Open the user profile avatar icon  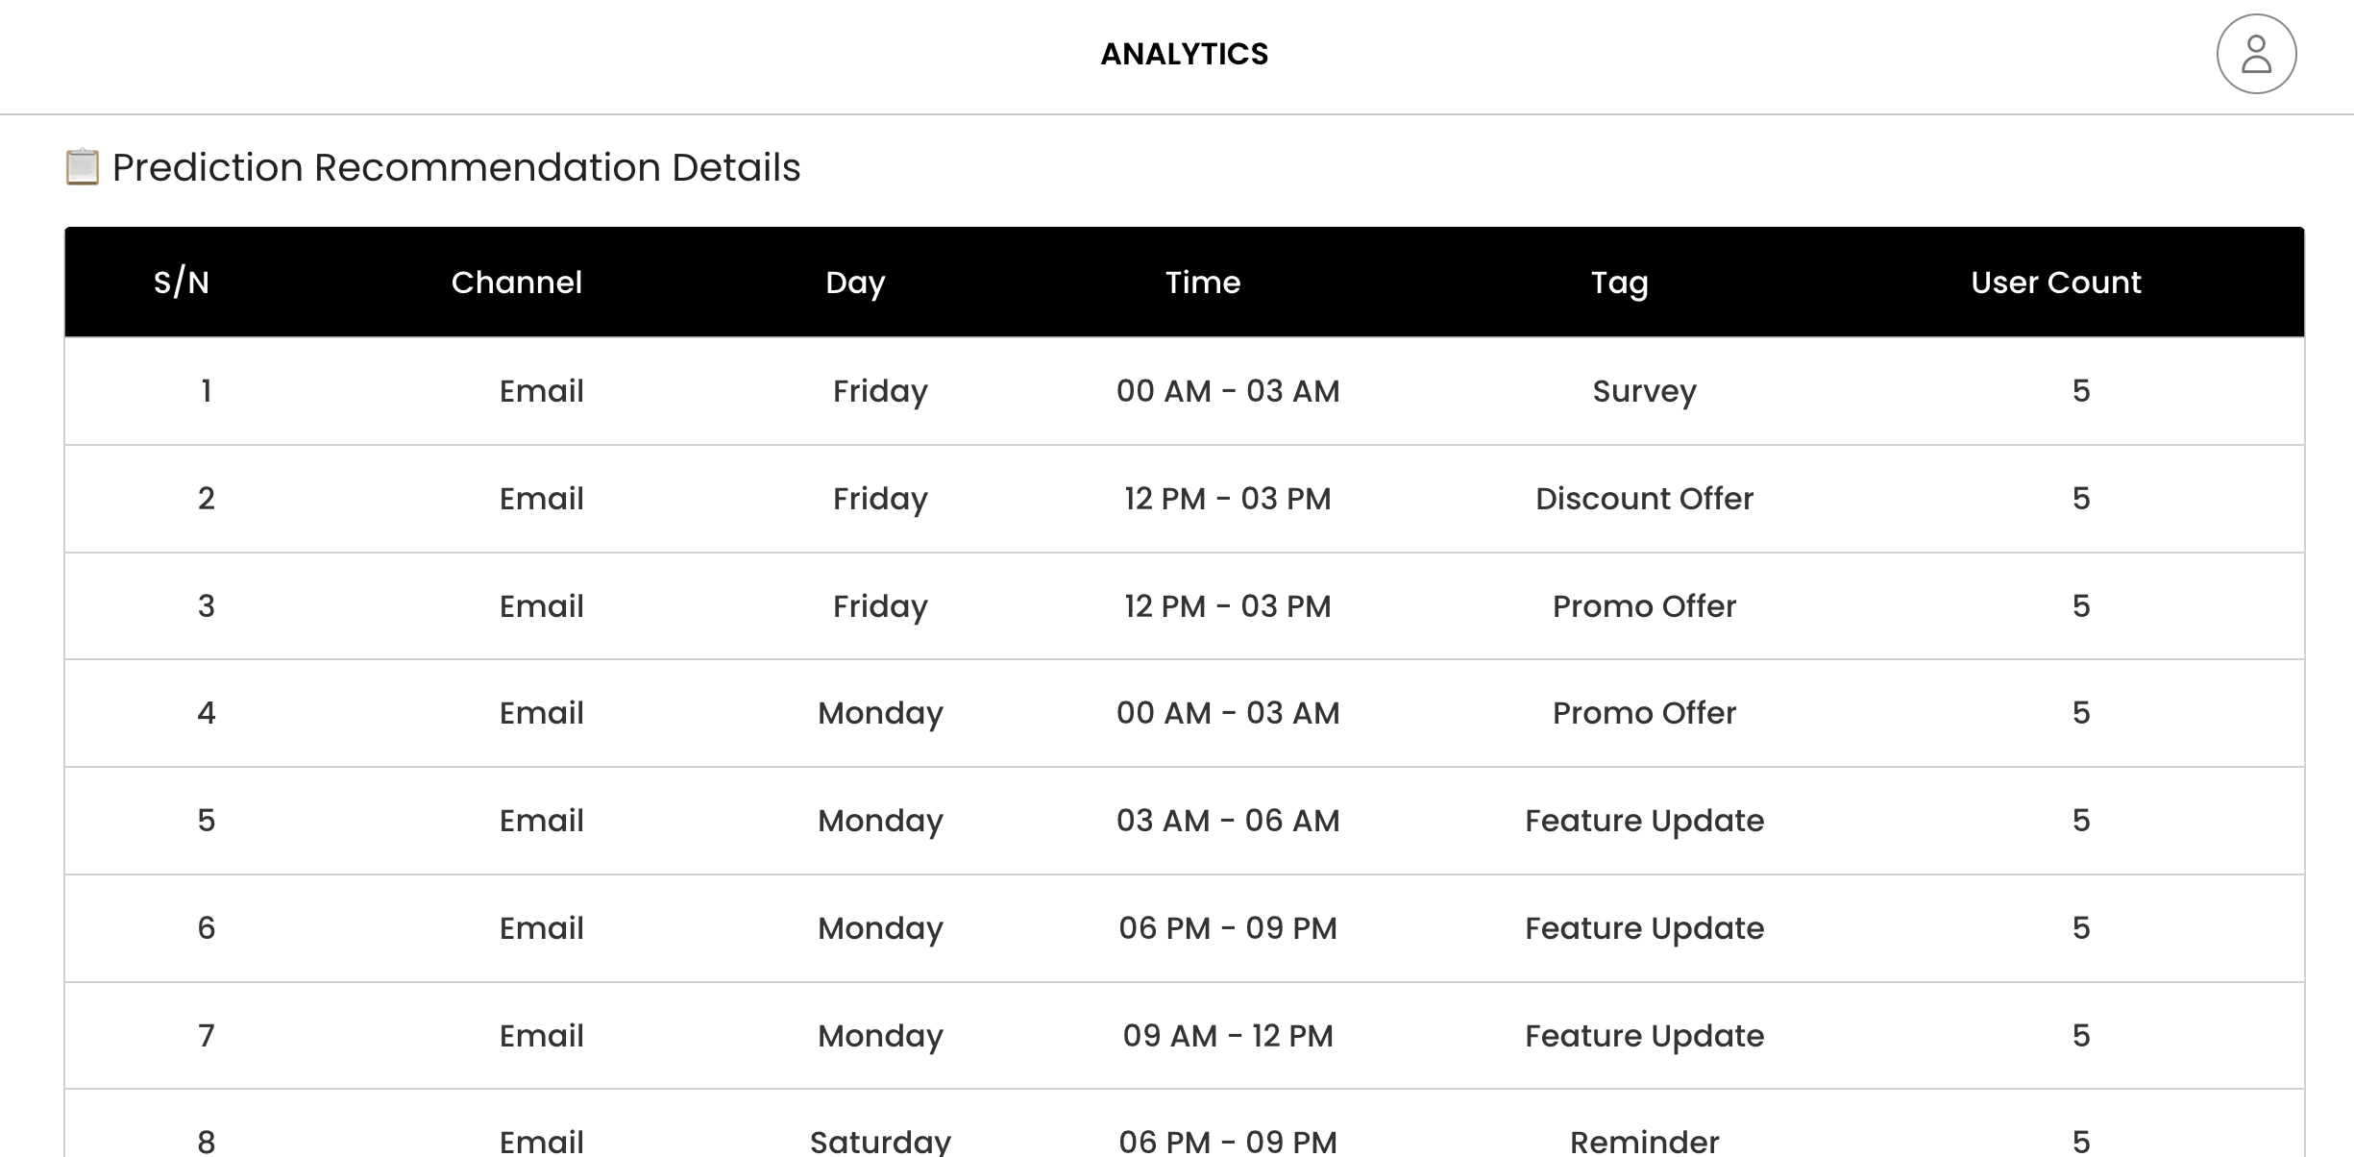coord(2255,54)
